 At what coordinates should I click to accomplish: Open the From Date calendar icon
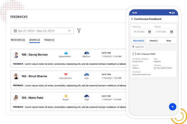(150, 32)
